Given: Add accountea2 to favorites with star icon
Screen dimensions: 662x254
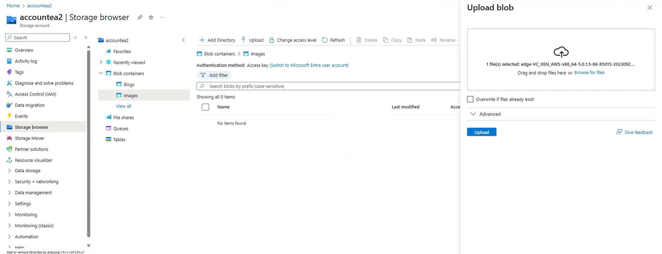Looking at the screenshot, I should click(x=151, y=17).
